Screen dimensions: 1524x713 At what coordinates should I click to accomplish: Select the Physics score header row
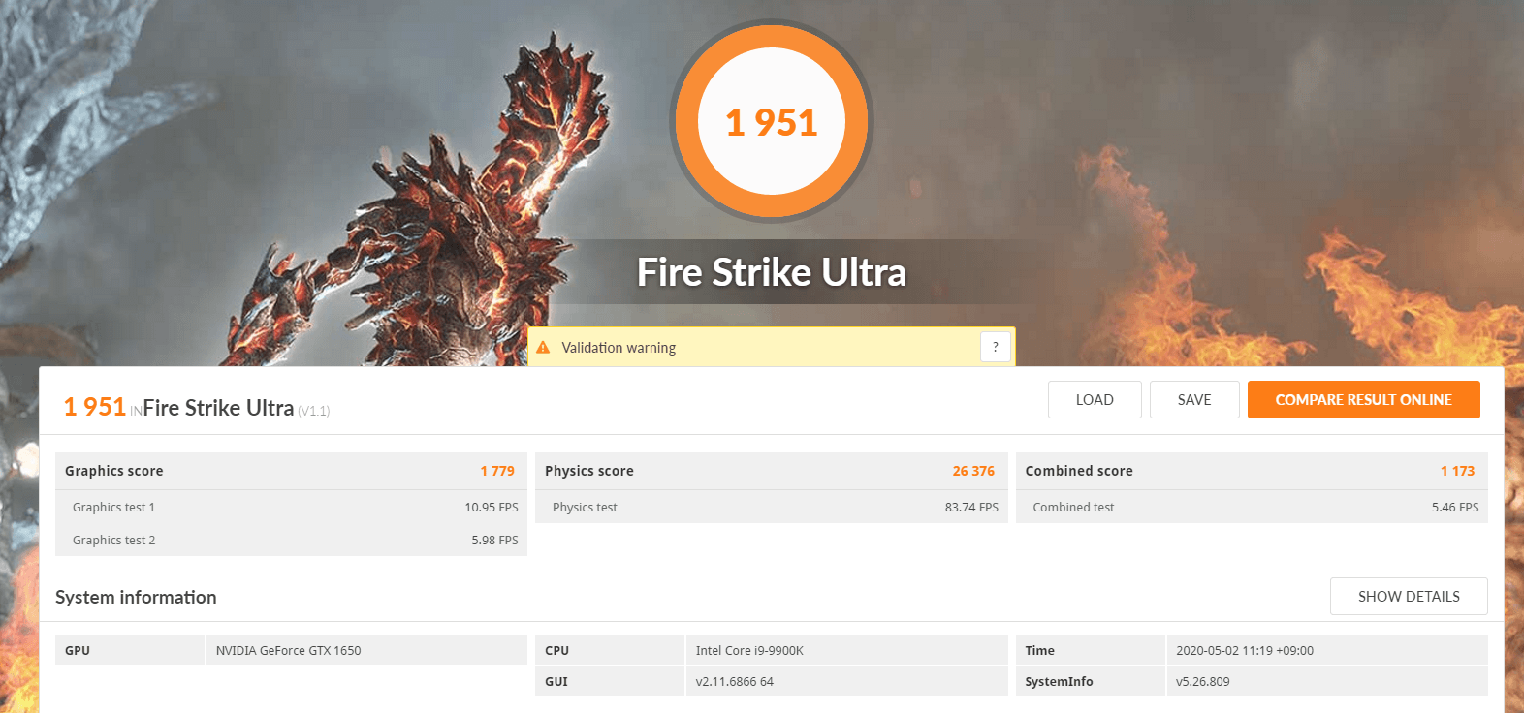coord(771,471)
